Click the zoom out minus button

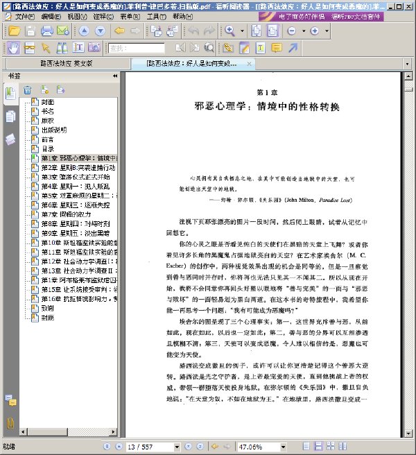point(292,31)
